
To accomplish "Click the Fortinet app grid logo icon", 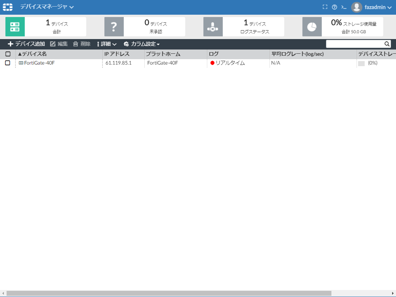I will tap(8, 7).
